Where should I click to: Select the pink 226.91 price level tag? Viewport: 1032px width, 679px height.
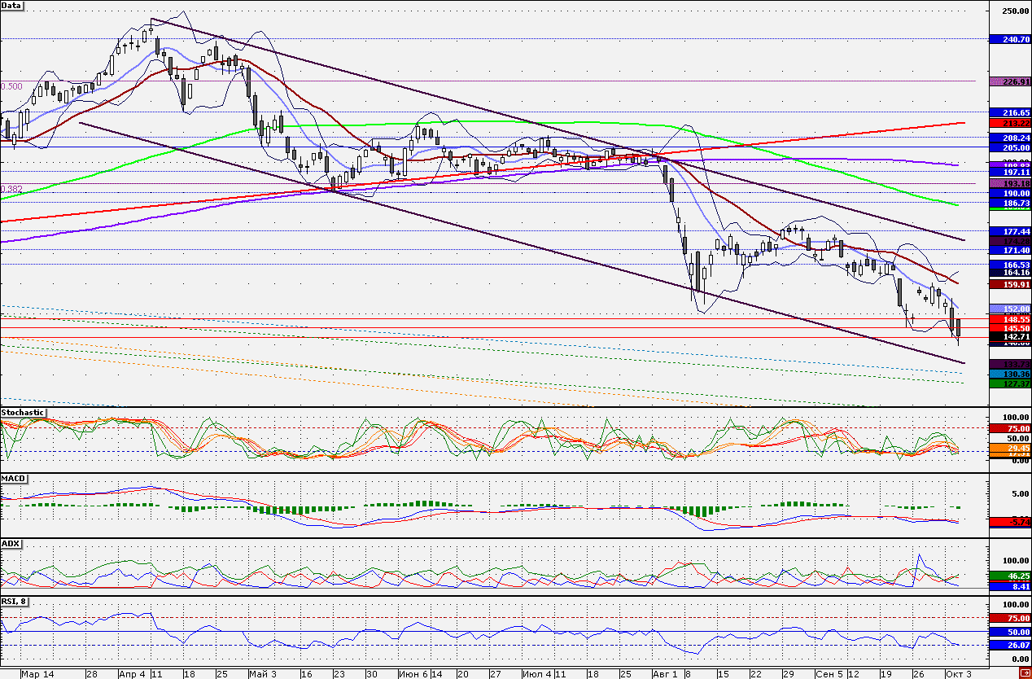[x=1008, y=81]
